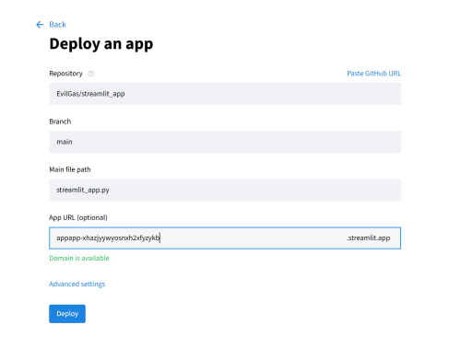Click the 'Repository' label
Image resolution: width=461 pixels, height=348 pixels.
point(65,74)
